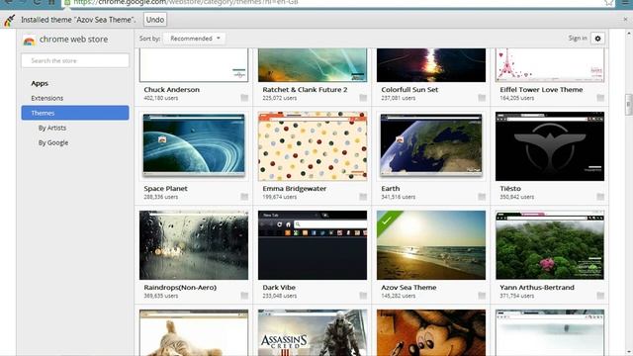Click Sign in link
Screen dimensions: 633x356
click(x=578, y=38)
